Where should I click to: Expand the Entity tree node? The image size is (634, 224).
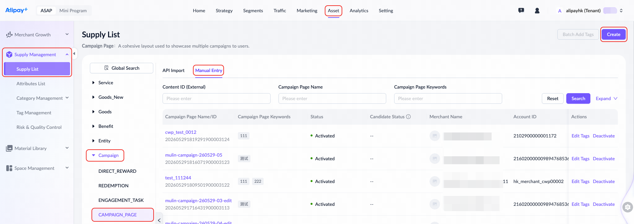(93, 141)
